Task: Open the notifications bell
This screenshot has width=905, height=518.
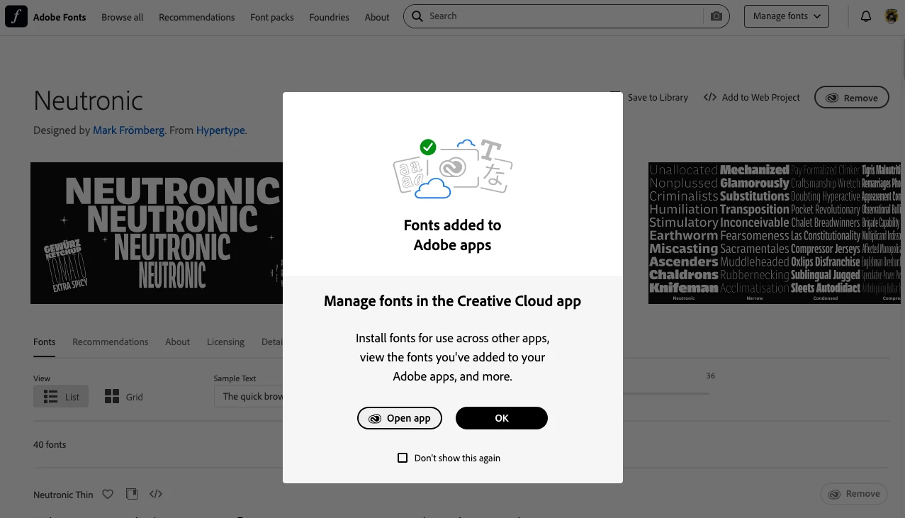Action: [x=866, y=16]
